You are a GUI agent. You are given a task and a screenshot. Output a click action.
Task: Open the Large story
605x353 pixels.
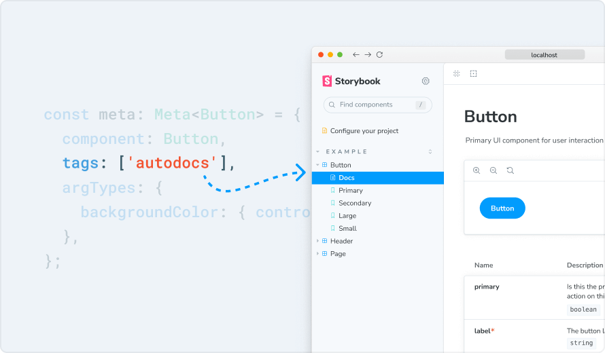click(x=347, y=216)
